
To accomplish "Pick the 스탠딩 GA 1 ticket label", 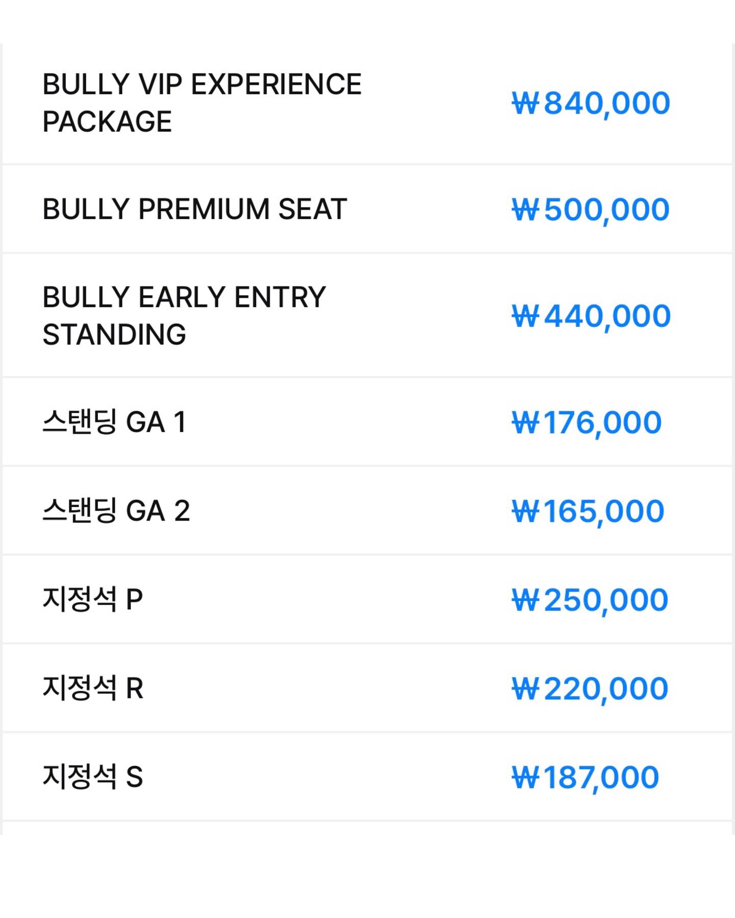I will coord(114,422).
